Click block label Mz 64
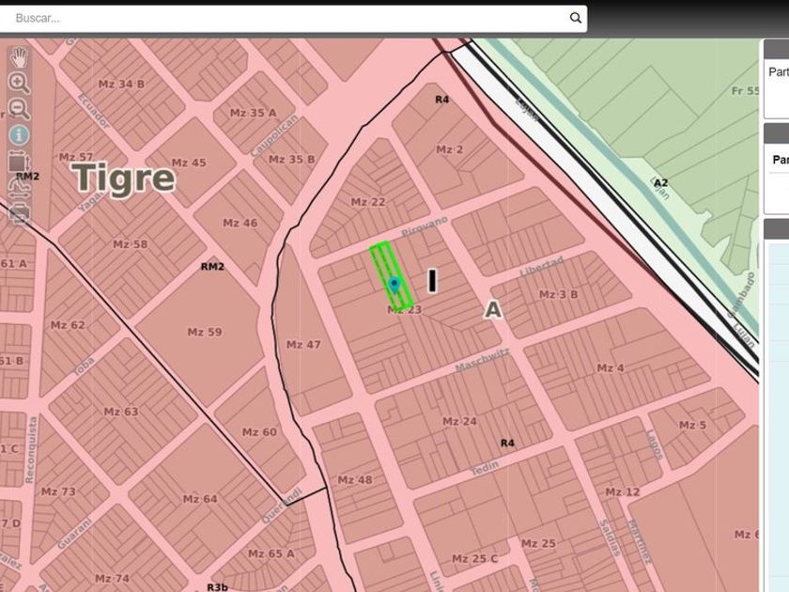 click(200, 499)
